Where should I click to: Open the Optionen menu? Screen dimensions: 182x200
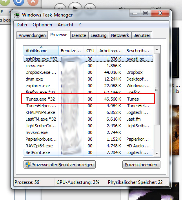point(42,25)
